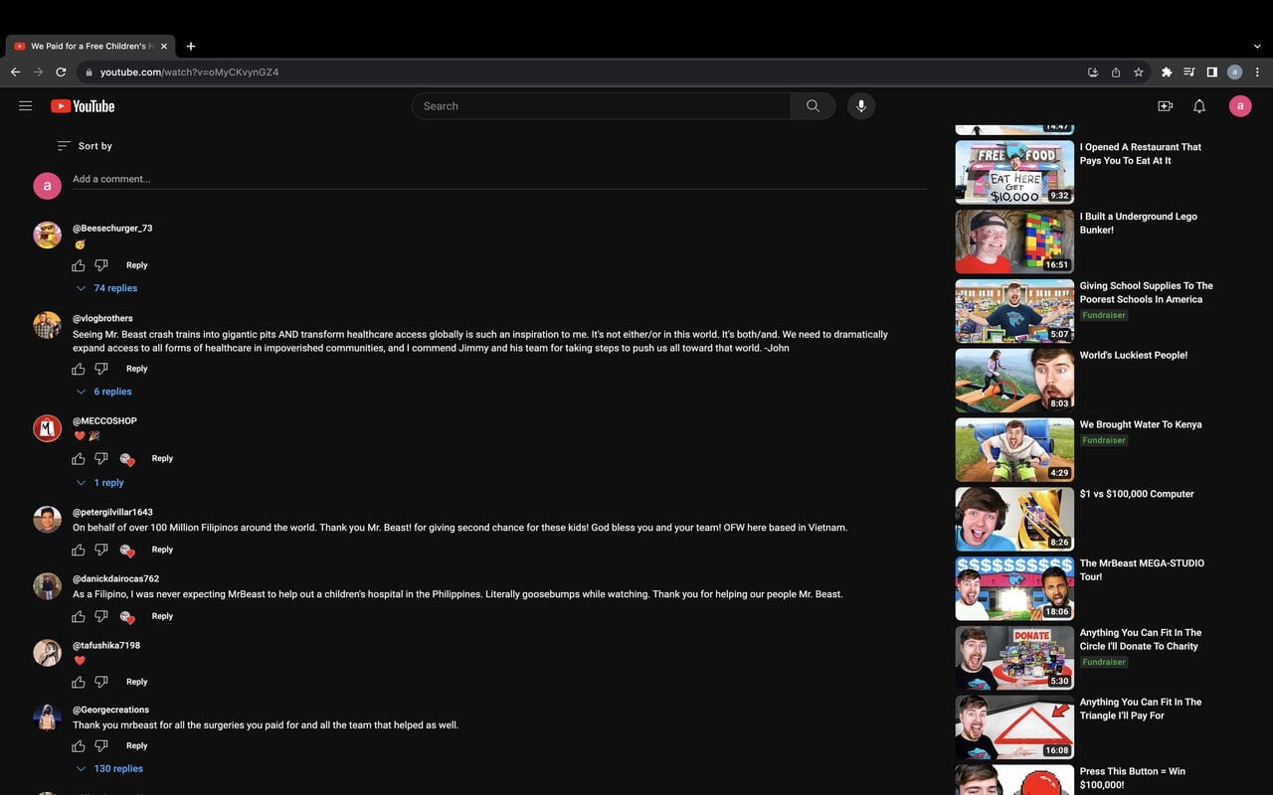Click the YouTube logo to go home
Screen dimensions: 1273x795
point(82,105)
